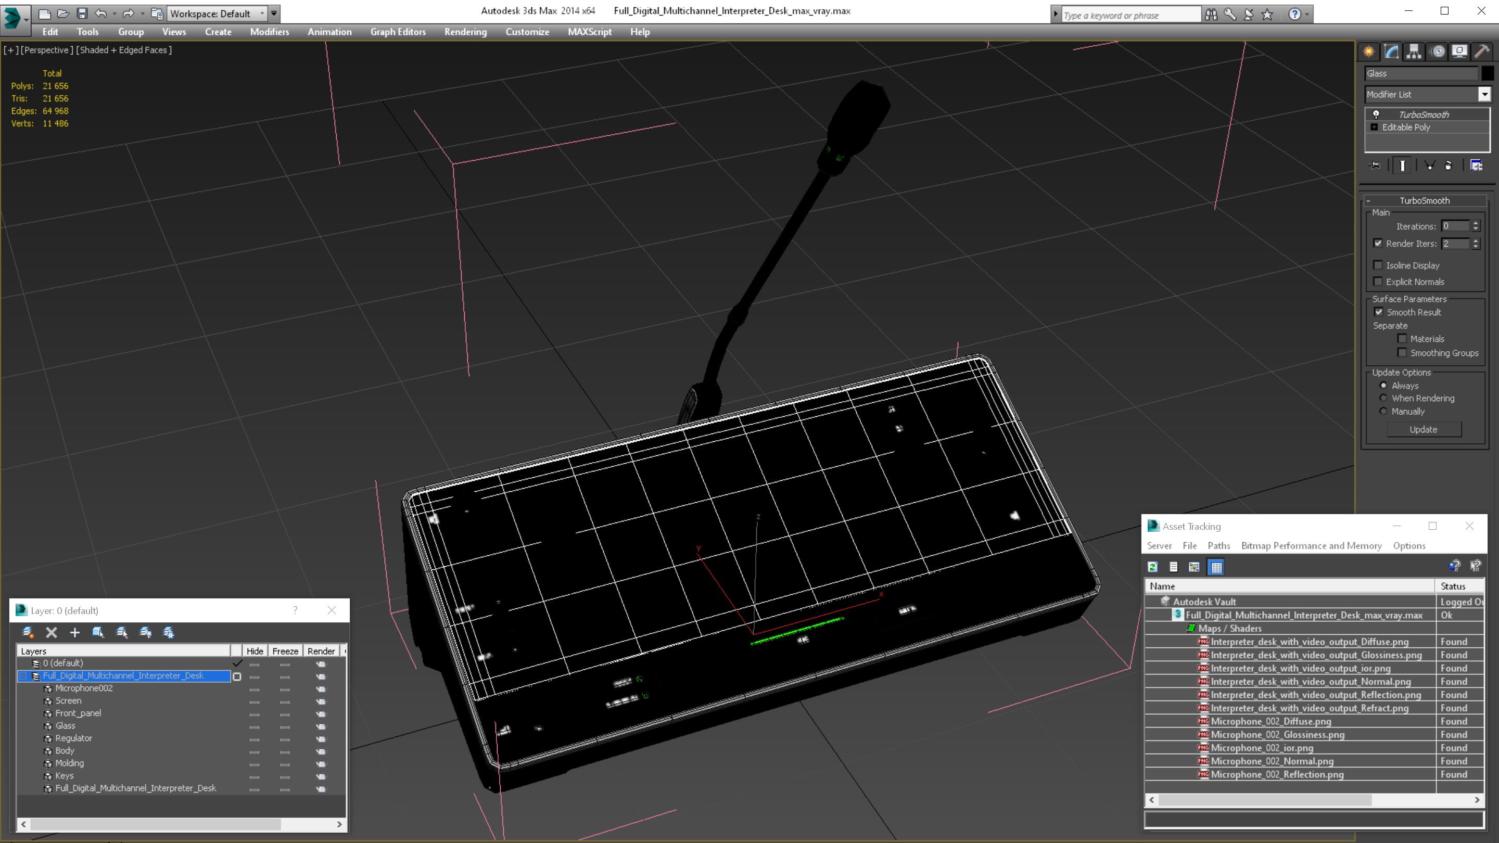Select When Rendering update option
1499x843 pixels.
tap(1383, 398)
